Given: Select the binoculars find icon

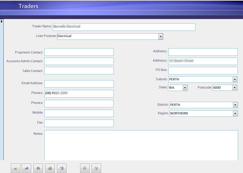Looking at the screenshot, I should click(38, 168).
